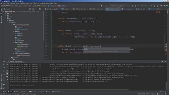Collapse the graphqlCRUD root project node
Image resolution: width=169 pixels, height=95 pixels.
click(3, 12)
